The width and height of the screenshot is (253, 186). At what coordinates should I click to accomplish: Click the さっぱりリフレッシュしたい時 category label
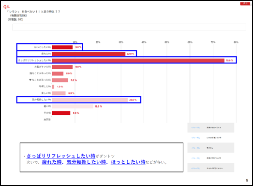pyautogui.click(x=34, y=60)
